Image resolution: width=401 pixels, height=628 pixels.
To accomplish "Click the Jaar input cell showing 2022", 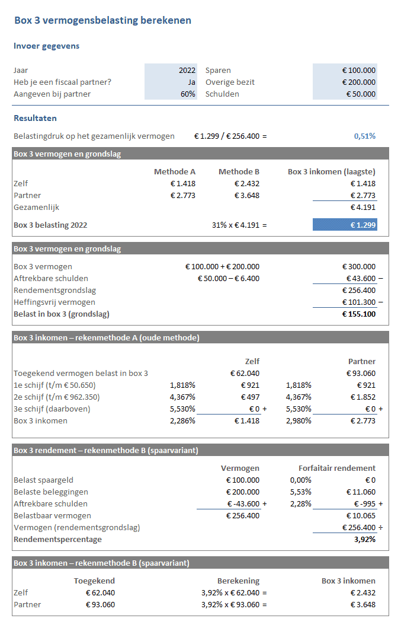I will 170,70.
